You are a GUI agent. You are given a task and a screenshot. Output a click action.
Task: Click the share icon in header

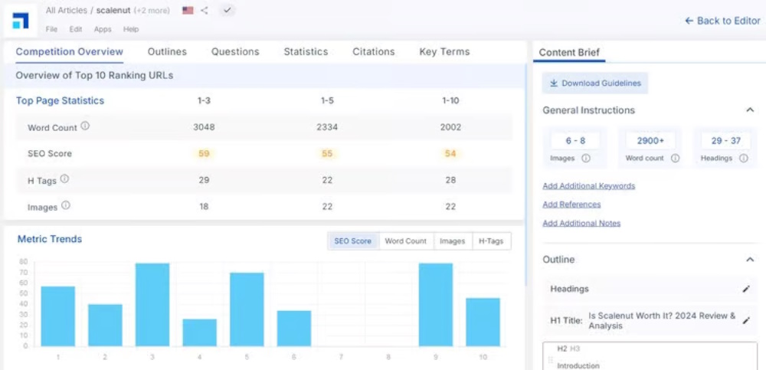point(205,10)
